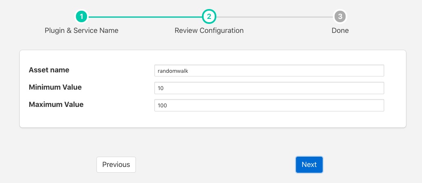Click the "10" value in Minimum Value
This screenshot has width=422, height=183.
[161, 88]
